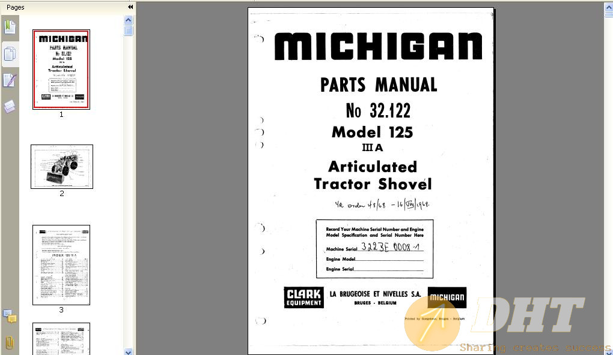The width and height of the screenshot is (613, 355).
Task: Click "Record Your Machine Serial Number" instruction text
Action: 374,232
